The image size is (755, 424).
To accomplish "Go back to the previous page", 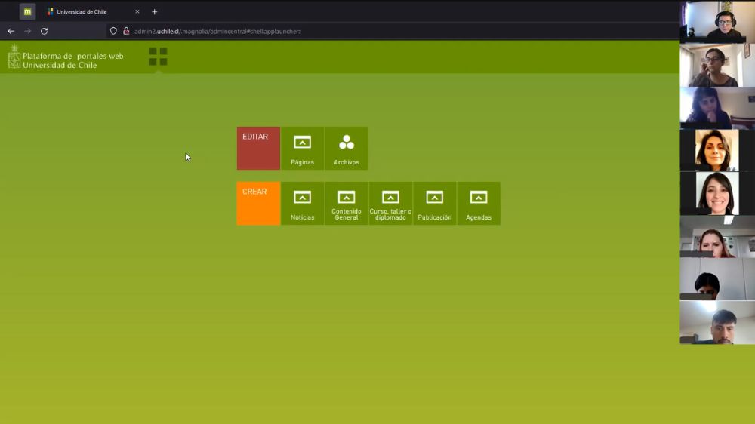I will pos(11,31).
